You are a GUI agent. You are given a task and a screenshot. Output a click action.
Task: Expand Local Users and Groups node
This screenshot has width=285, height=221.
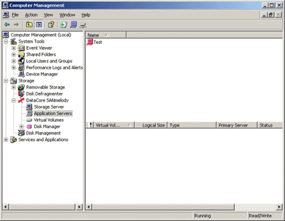tap(14, 61)
